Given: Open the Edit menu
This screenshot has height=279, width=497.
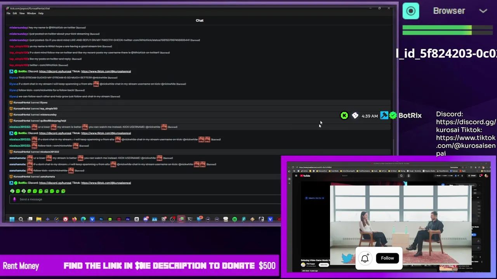Looking at the screenshot, I should tap(15, 13).
